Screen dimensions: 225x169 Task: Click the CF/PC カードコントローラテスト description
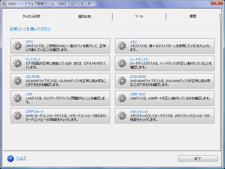(66, 118)
